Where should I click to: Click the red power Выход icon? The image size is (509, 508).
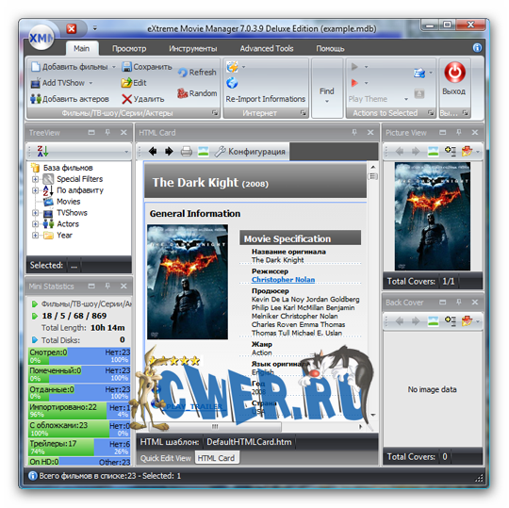click(454, 72)
